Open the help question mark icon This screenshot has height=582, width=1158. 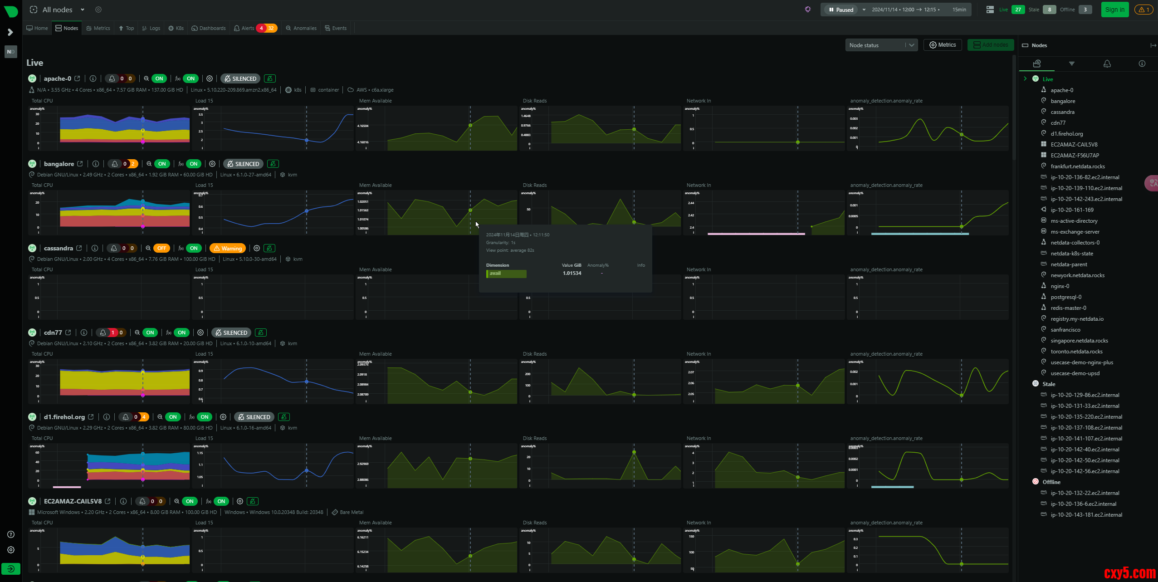11,534
